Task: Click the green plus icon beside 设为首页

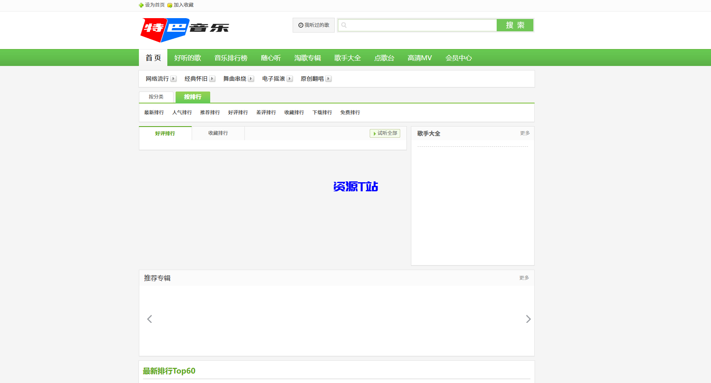Action: tap(141, 5)
